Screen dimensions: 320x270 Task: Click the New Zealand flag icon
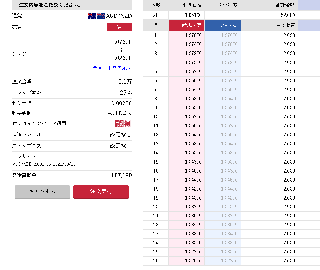point(101,16)
